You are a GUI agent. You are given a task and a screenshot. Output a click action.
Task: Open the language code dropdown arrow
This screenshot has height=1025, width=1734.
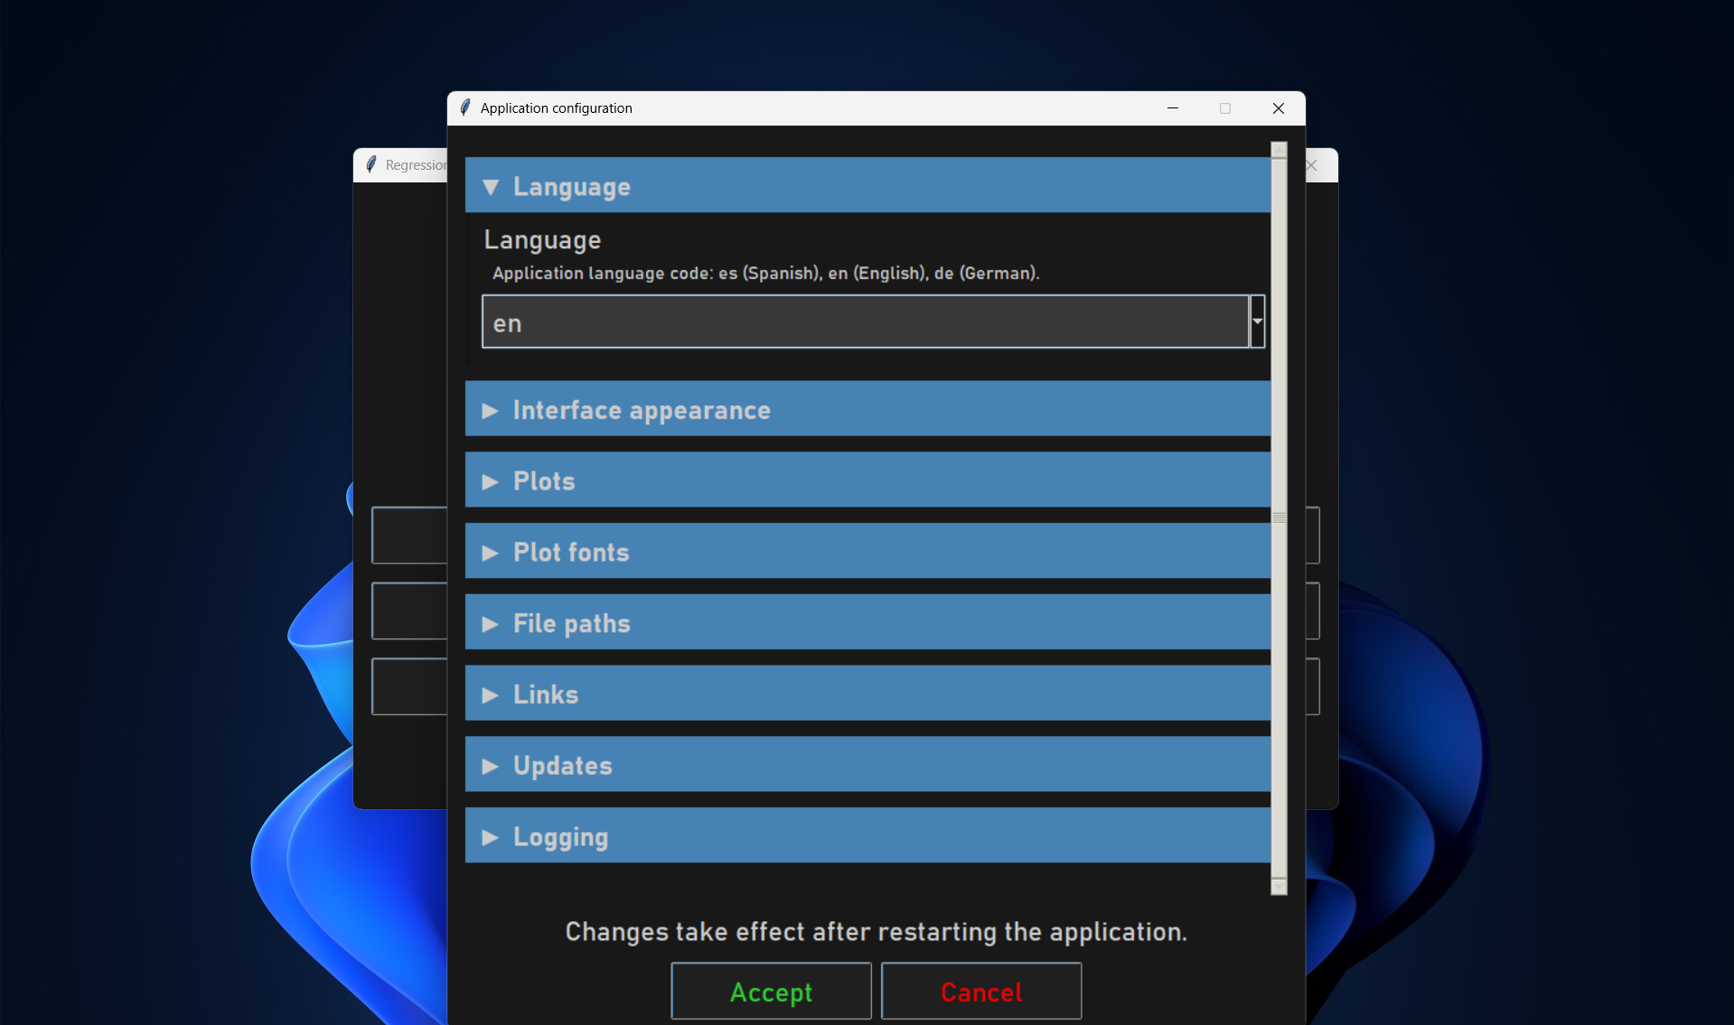pos(1257,321)
